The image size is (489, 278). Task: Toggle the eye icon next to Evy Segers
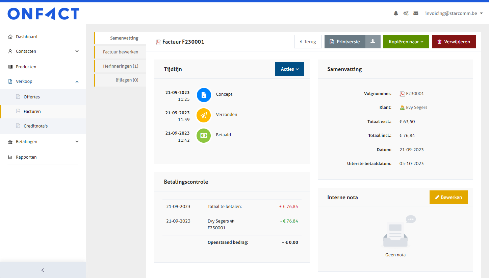pyautogui.click(x=232, y=221)
